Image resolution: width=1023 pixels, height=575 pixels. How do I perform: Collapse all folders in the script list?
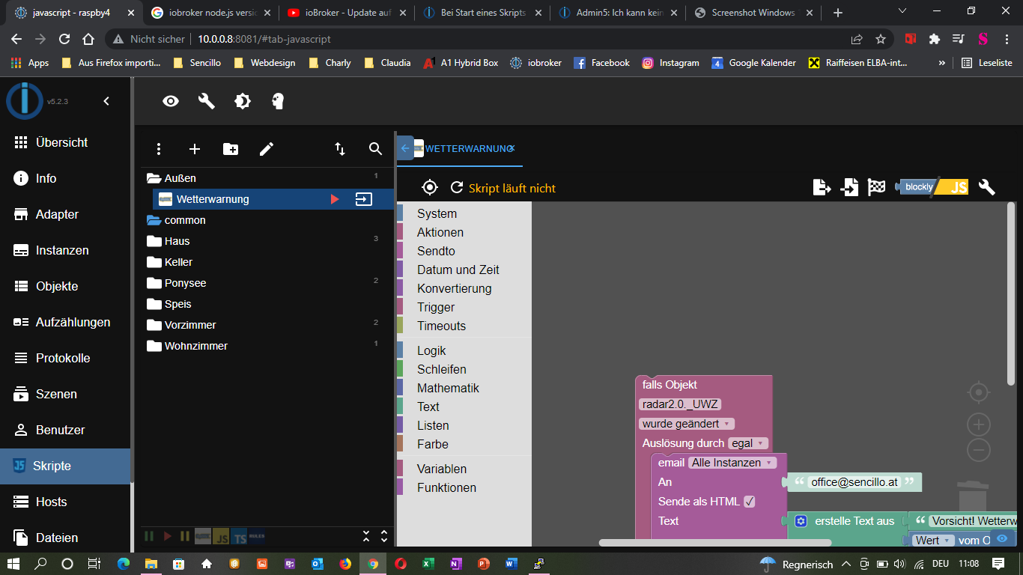coord(366,536)
